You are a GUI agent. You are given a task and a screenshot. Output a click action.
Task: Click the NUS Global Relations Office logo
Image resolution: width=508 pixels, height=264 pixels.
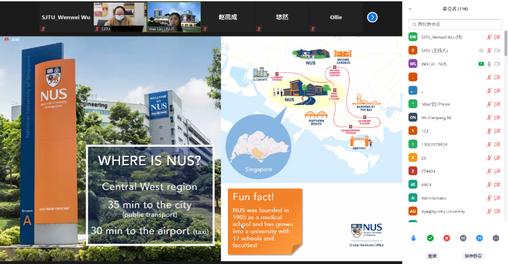pos(366,235)
